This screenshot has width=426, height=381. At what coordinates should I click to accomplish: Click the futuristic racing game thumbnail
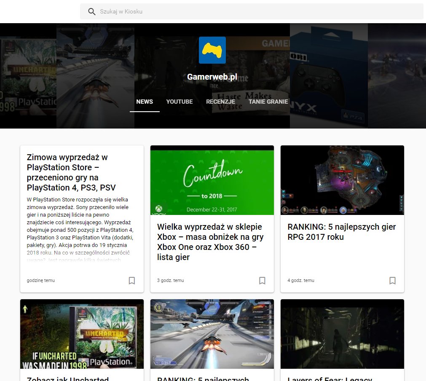pyautogui.click(x=212, y=334)
